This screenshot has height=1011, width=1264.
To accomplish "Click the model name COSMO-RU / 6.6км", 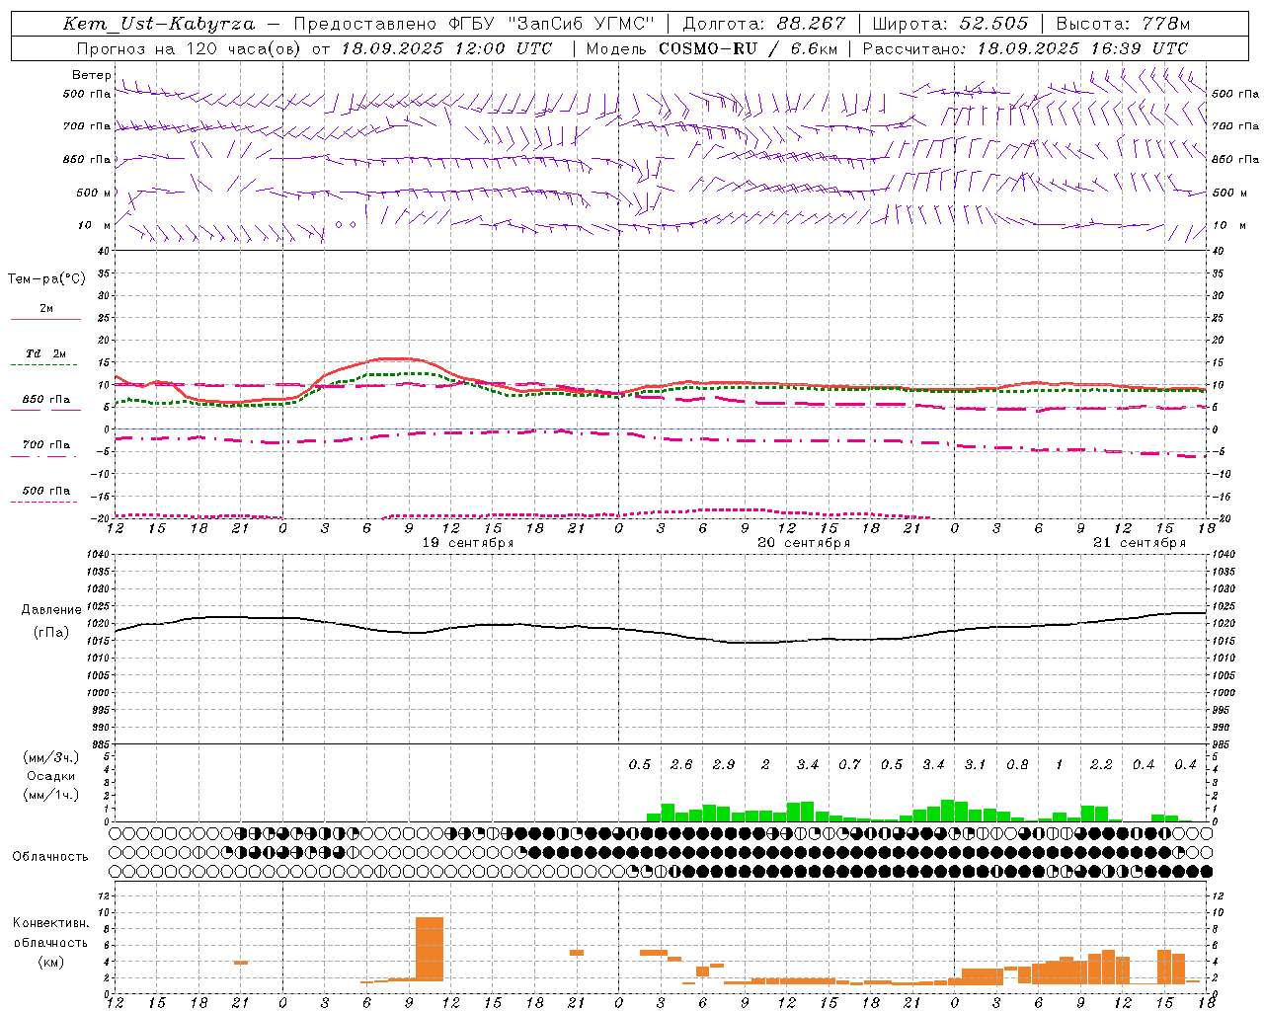I will tap(748, 48).
